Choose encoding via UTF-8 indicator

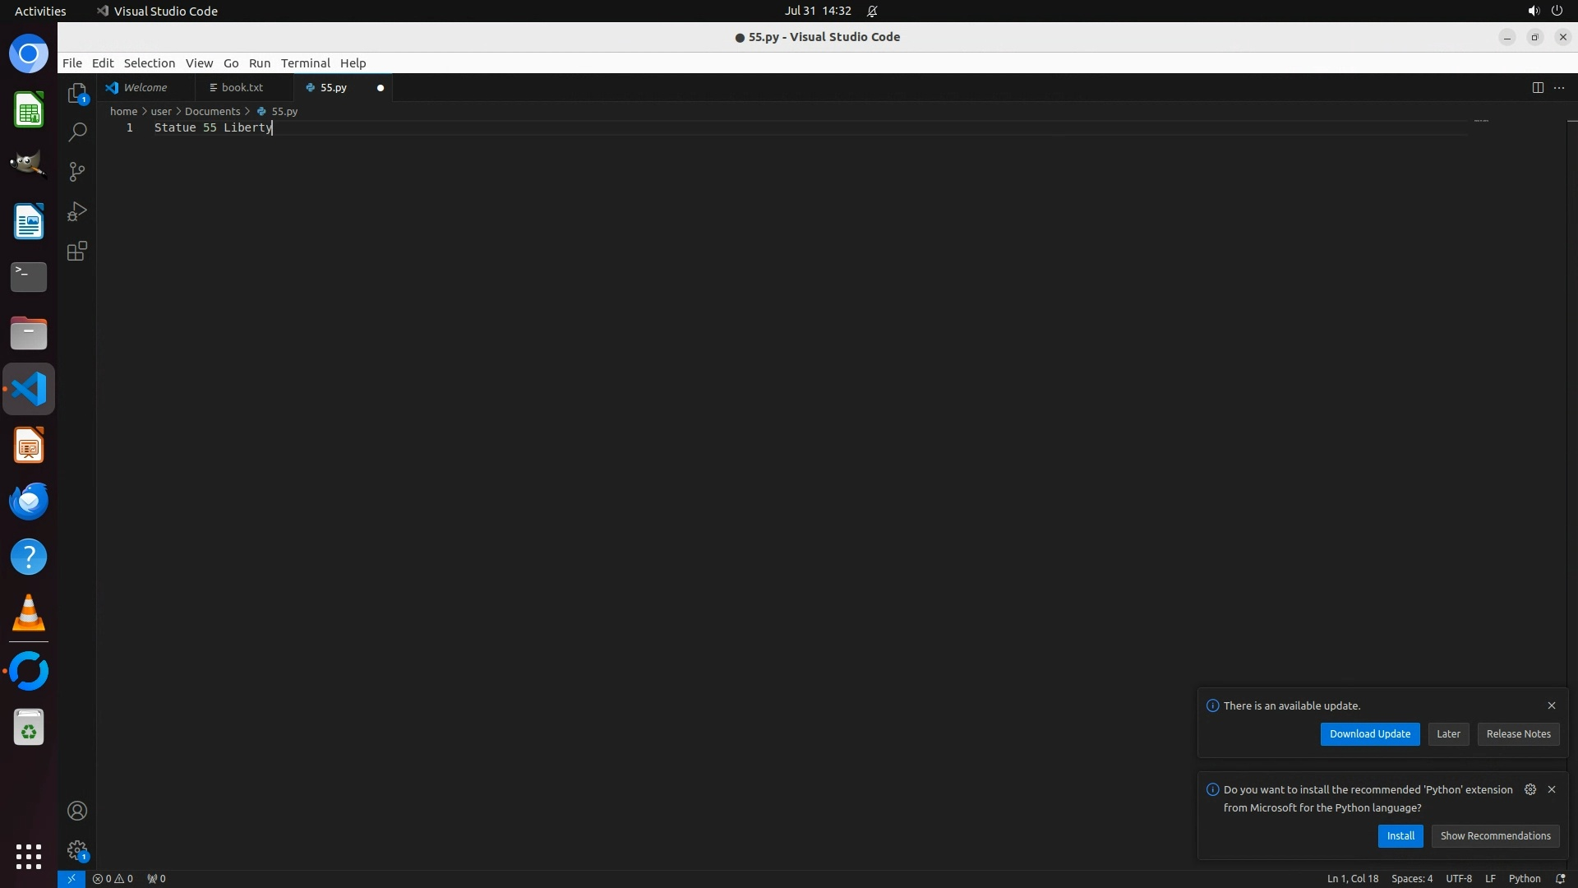point(1458,878)
